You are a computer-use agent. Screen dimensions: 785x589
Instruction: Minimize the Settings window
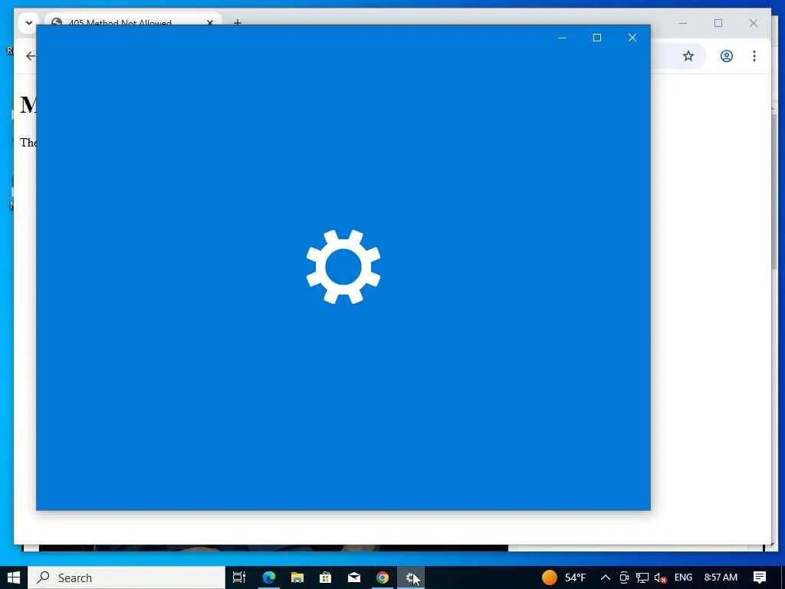tap(562, 38)
